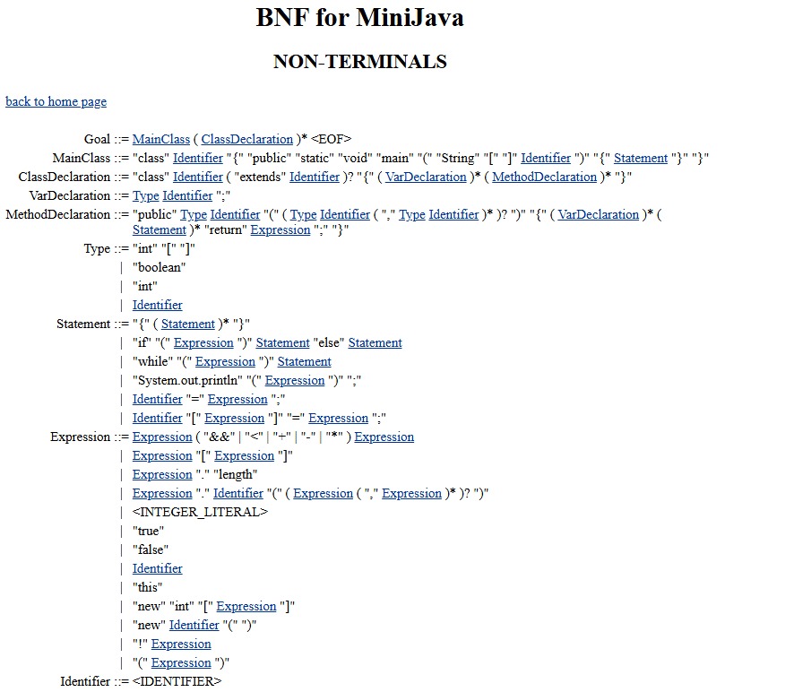Click Expression link before "." "length"
Screen dimensions: 794x692
[x=162, y=474]
